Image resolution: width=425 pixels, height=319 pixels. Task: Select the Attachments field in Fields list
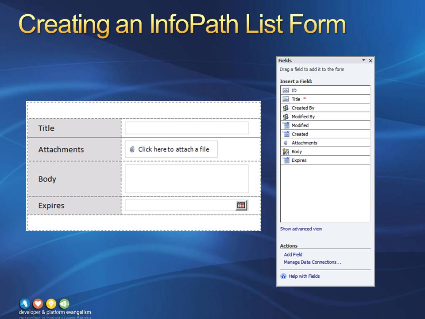[325, 143]
